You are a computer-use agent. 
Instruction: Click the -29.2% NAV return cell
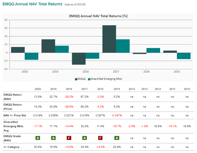(x=69, y=97)
